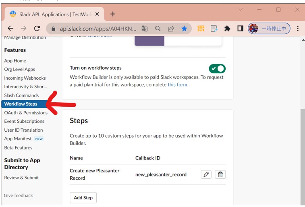Click the blue bookmark star
Viewport: 305px width, 207px height.
click(x=184, y=29)
